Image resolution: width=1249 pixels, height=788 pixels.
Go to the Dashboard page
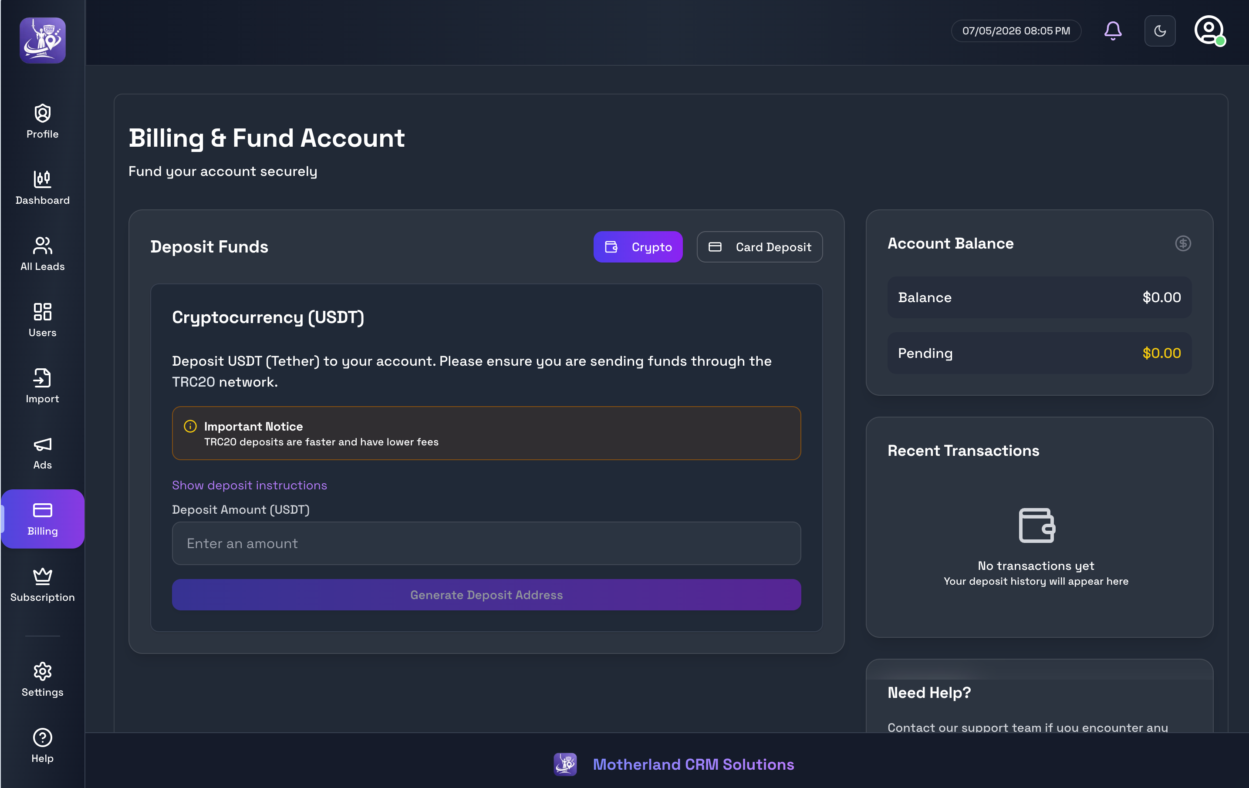43,188
